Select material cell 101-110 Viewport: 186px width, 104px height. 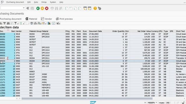coord(45,66)
